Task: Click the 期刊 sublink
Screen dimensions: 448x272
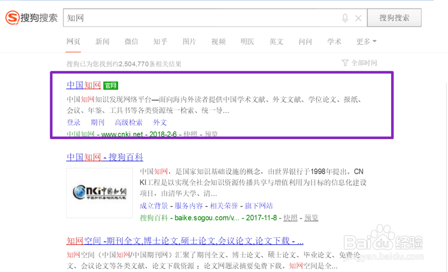Action: coord(97,123)
